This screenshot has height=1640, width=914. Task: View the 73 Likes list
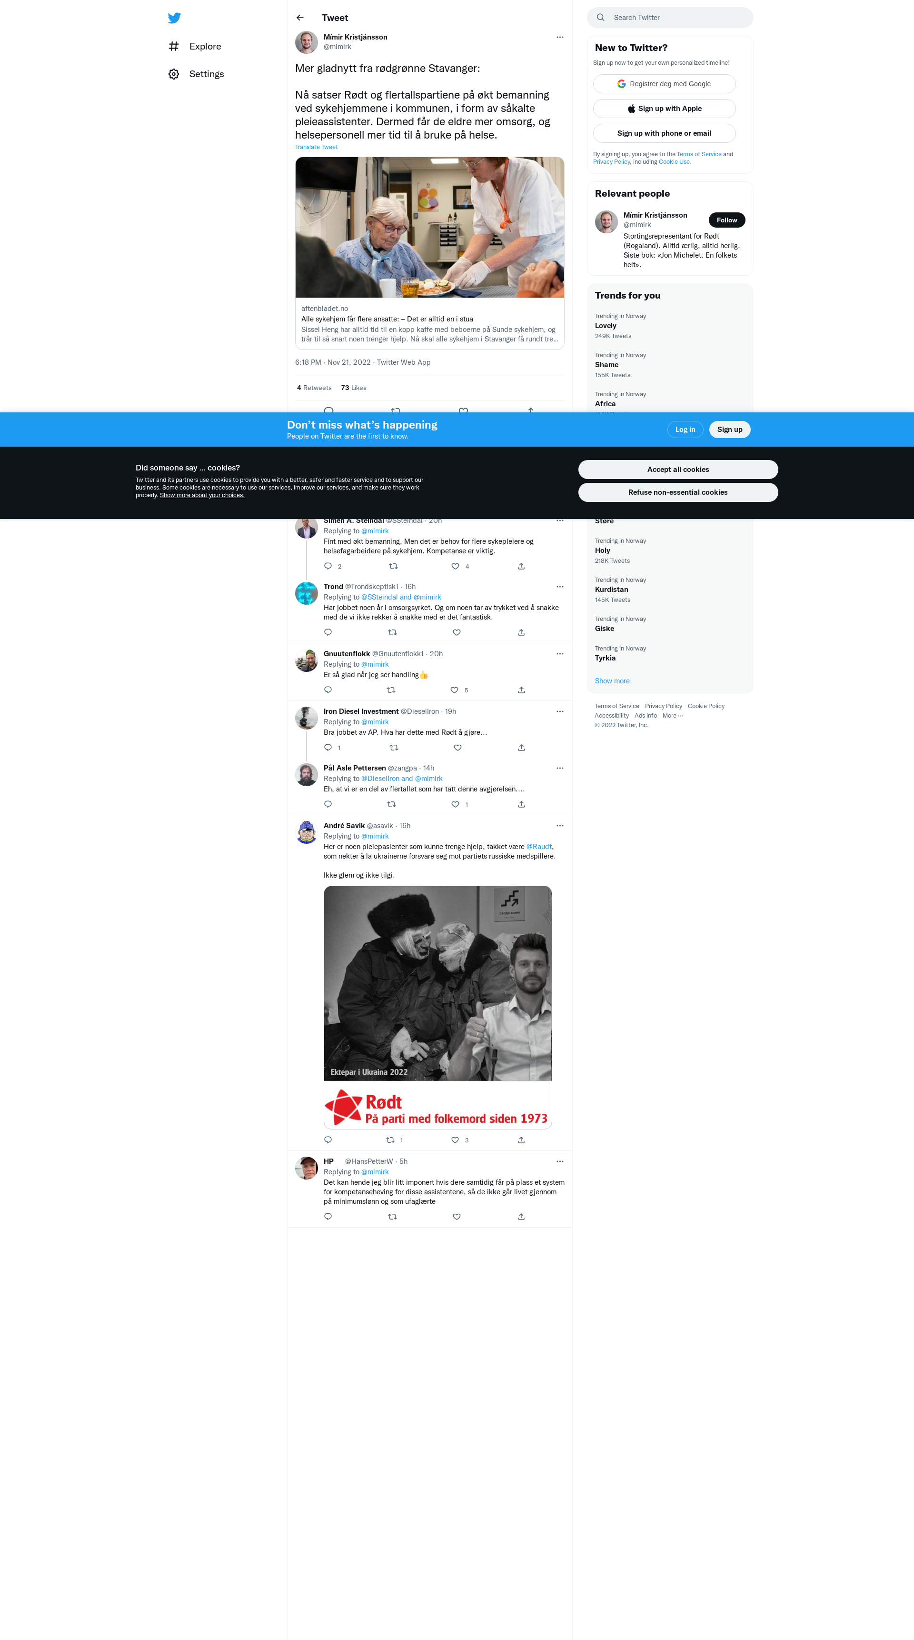coord(354,388)
